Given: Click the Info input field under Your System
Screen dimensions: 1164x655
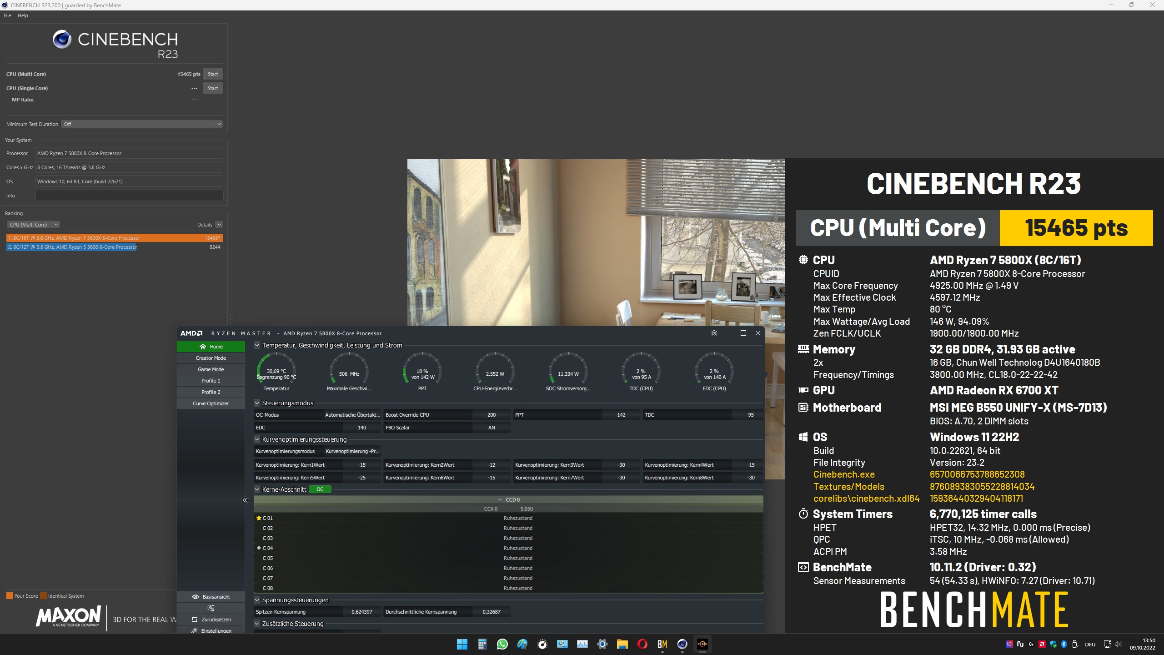Looking at the screenshot, I should 129,196.
